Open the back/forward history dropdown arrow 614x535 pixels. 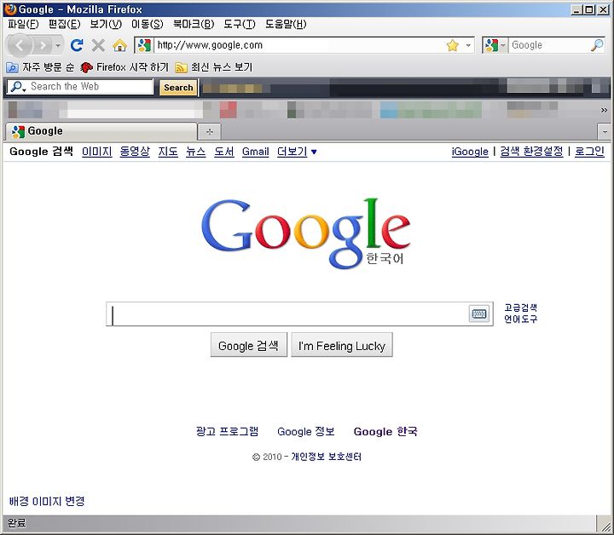[58, 46]
